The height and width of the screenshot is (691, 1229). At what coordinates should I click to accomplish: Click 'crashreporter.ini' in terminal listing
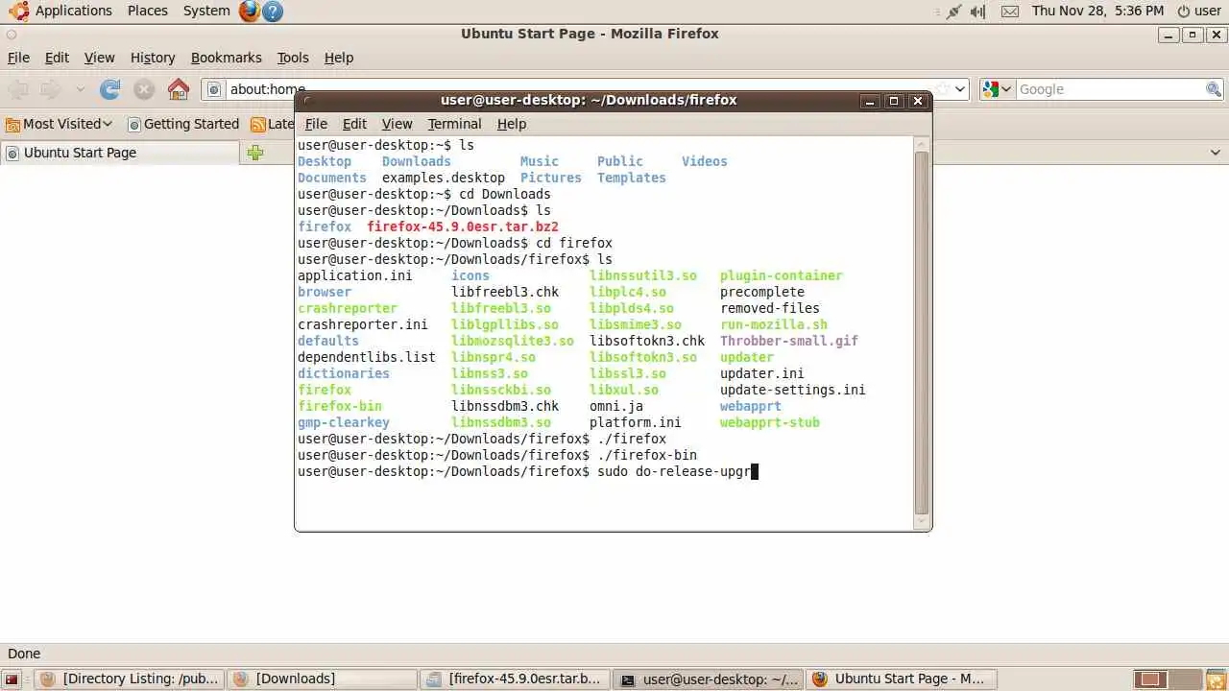pos(363,324)
